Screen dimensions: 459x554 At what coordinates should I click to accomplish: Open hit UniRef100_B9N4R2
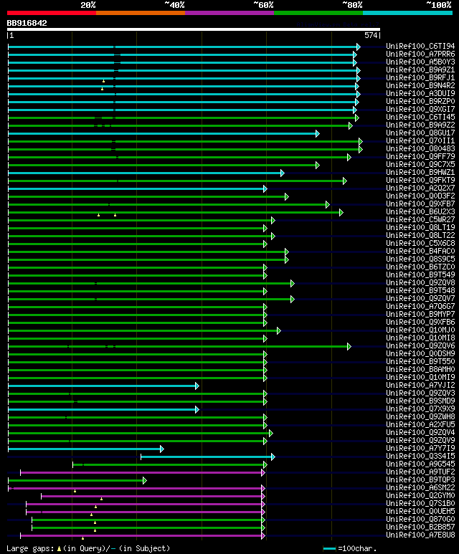click(x=420, y=85)
